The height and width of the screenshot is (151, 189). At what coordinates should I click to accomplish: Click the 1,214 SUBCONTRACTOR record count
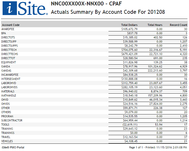(184, 120)
